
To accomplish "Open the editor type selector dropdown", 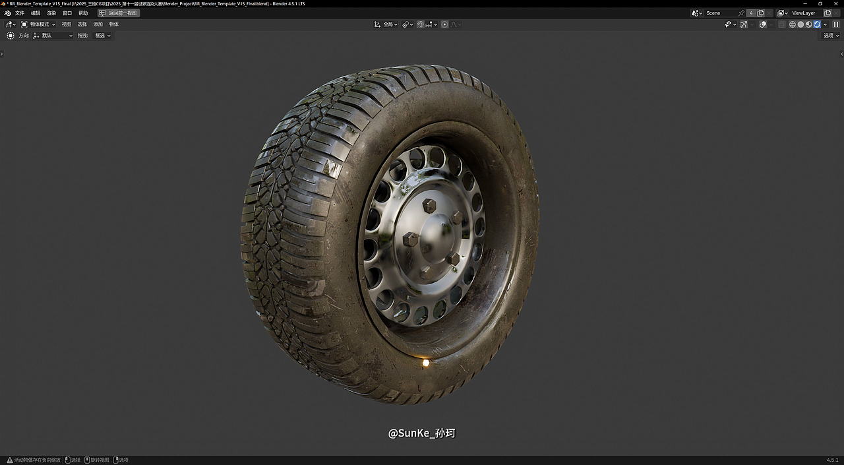I will pos(11,24).
